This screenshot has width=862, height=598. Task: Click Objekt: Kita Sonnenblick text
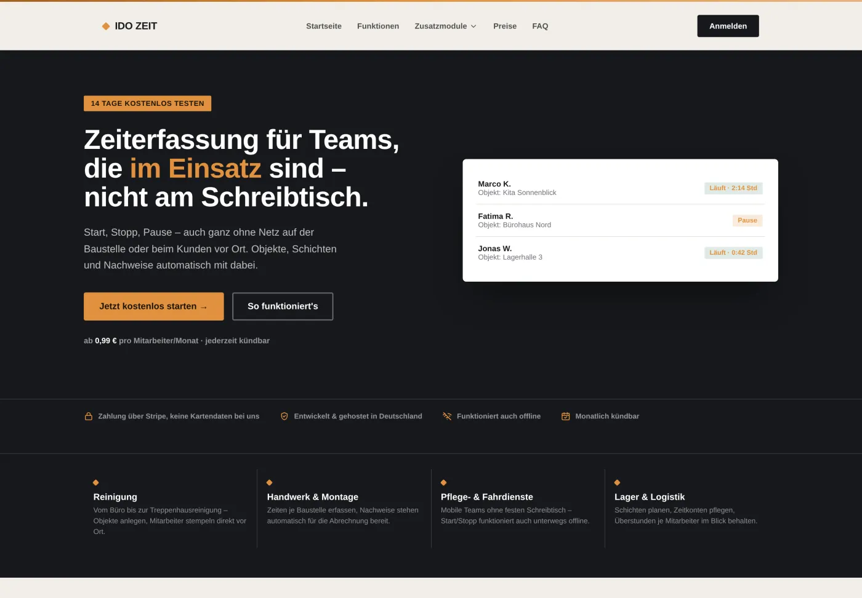pos(517,193)
